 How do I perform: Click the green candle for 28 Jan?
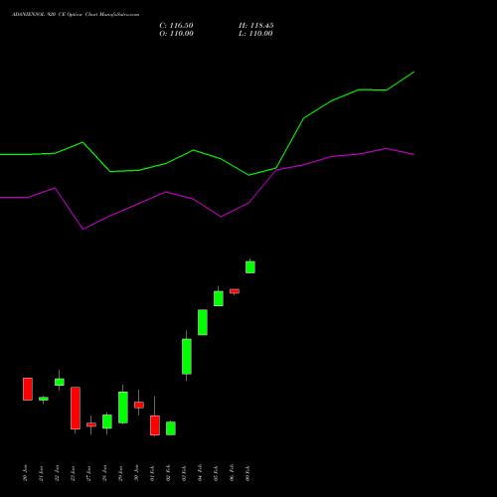click(x=107, y=421)
